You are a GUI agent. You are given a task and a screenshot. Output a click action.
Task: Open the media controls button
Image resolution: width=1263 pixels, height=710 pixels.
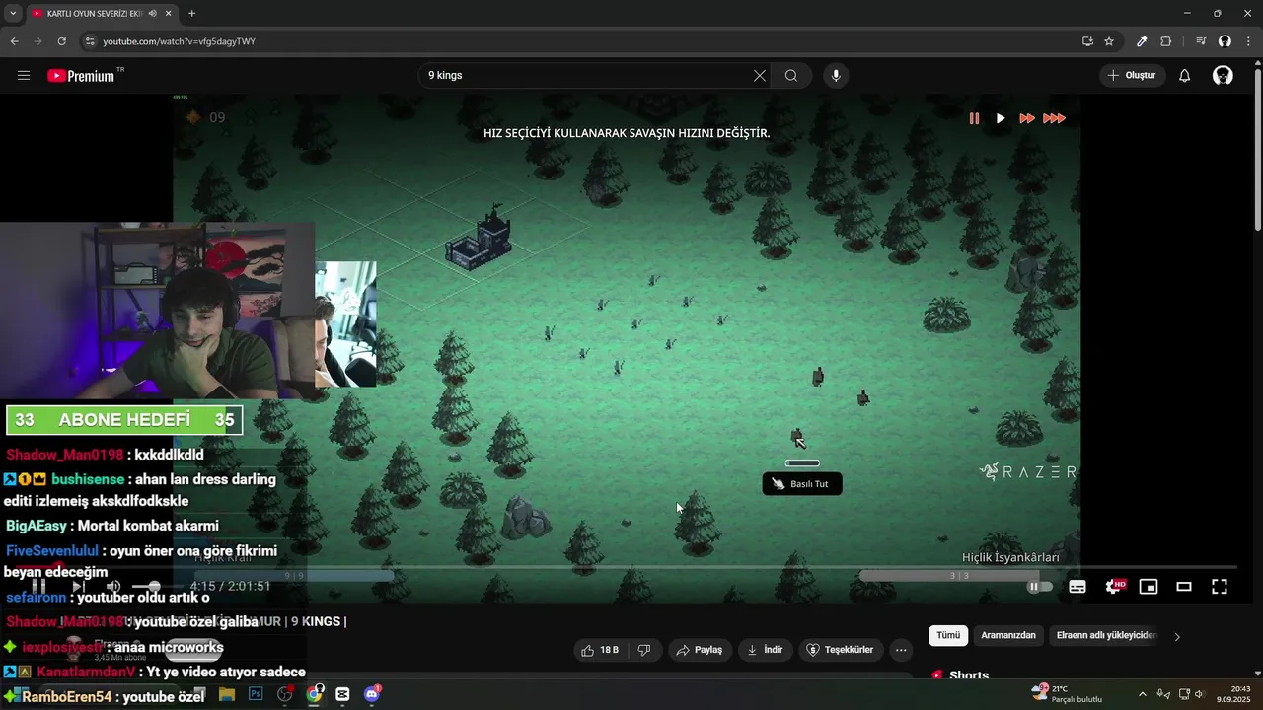coord(1201,41)
